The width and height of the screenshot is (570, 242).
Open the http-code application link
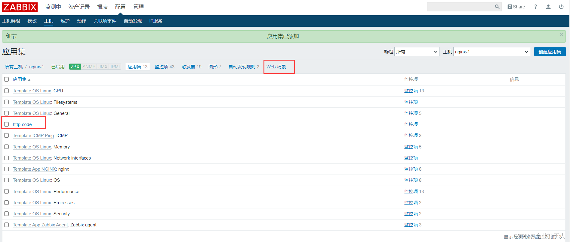coord(22,124)
